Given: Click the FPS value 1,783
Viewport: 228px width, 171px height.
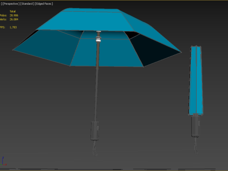Looking at the screenshot, I should [x=13, y=28].
